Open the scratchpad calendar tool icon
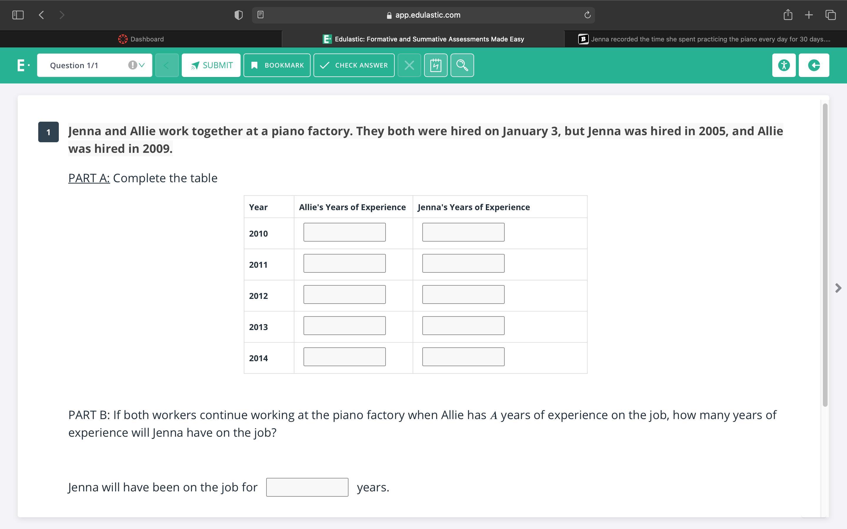The height and width of the screenshot is (529, 847). click(x=435, y=65)
